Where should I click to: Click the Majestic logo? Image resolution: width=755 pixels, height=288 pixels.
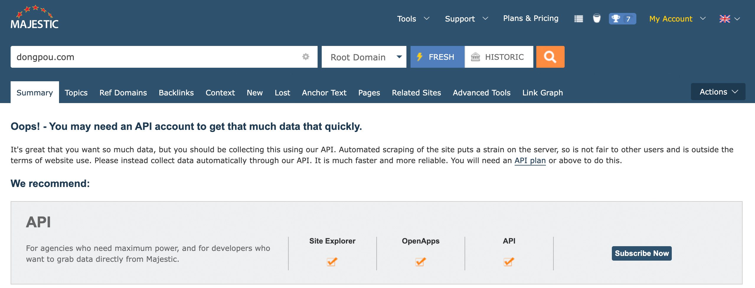tap(35, 18)
